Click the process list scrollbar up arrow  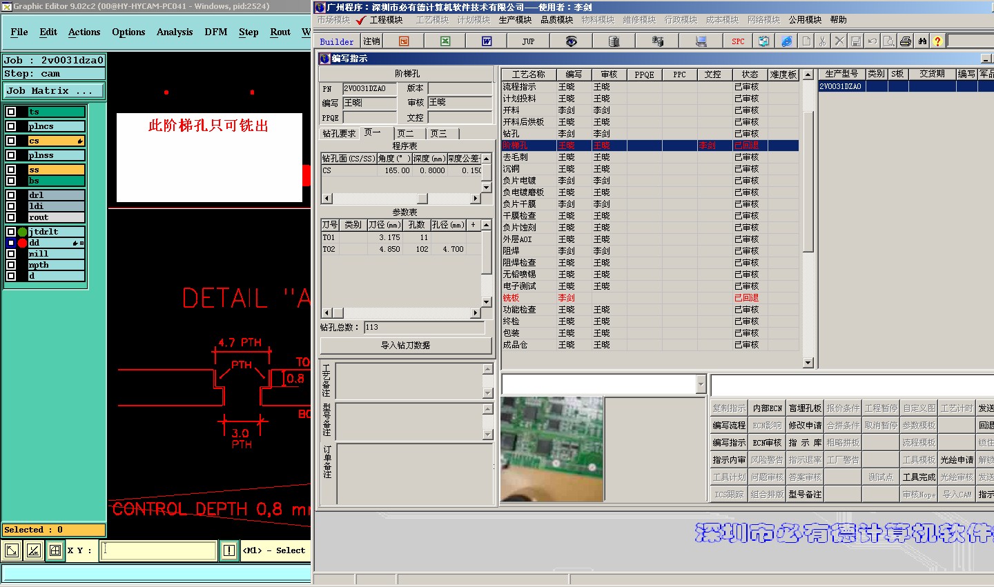(x=808, y=74)
